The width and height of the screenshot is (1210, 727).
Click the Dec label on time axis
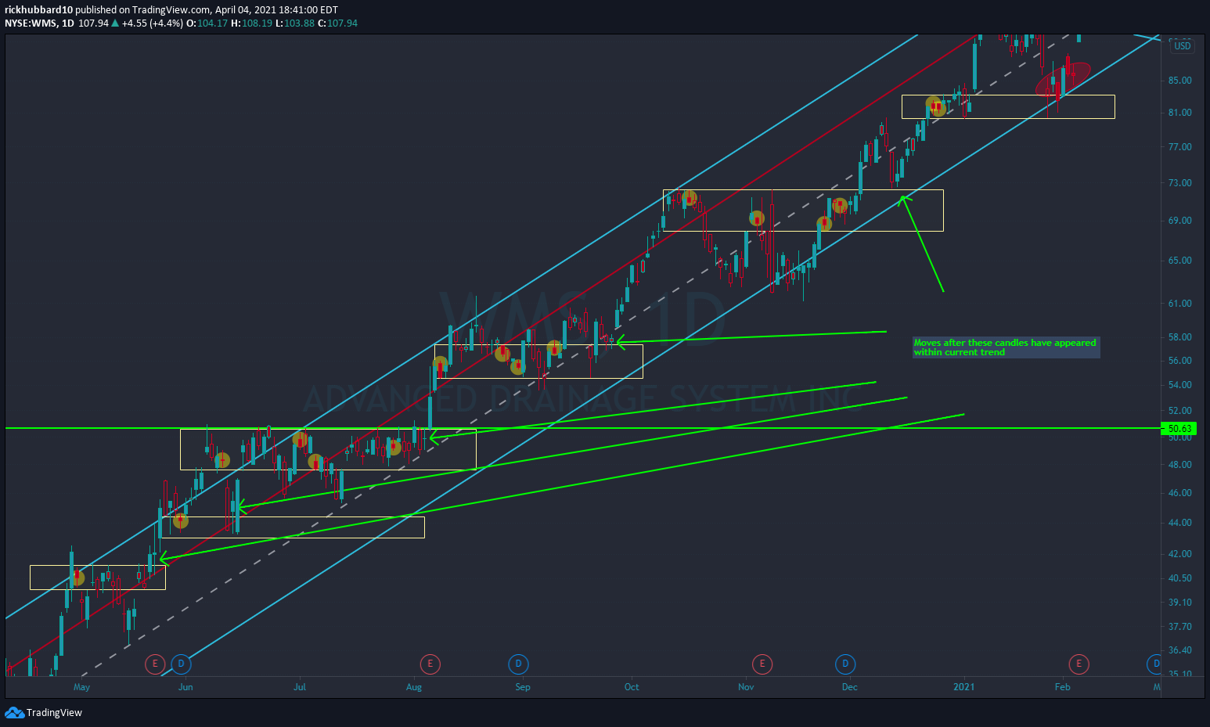[850, 687]
